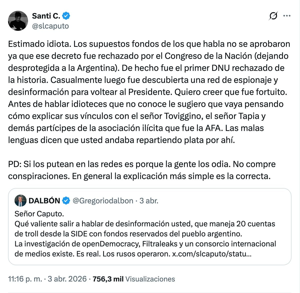Click Santi C.'s blue verified badge
The height and width of the screenshot is (293, 300).
point(66,16)
